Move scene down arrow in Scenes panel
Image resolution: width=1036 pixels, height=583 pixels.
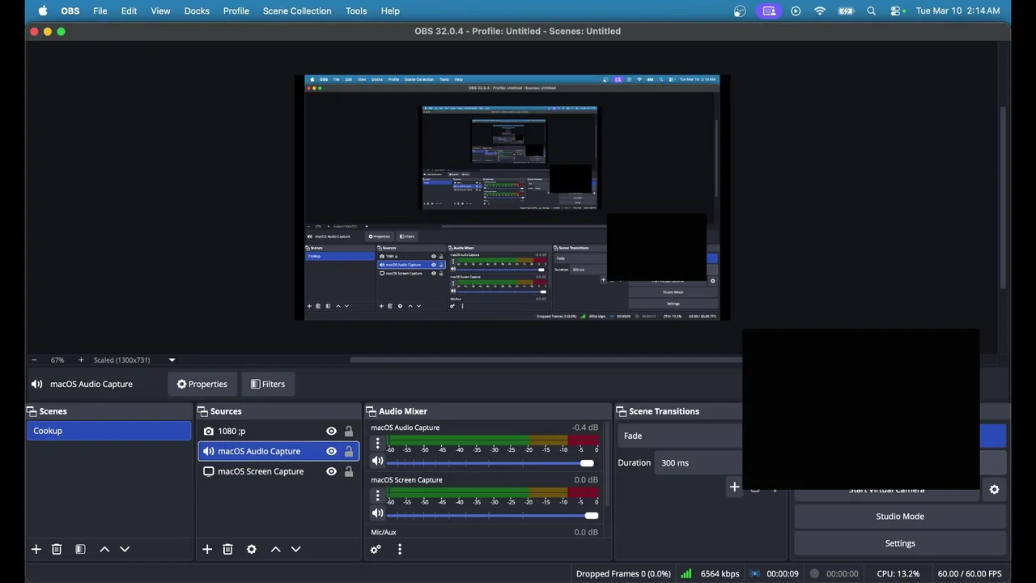[125, 549]
